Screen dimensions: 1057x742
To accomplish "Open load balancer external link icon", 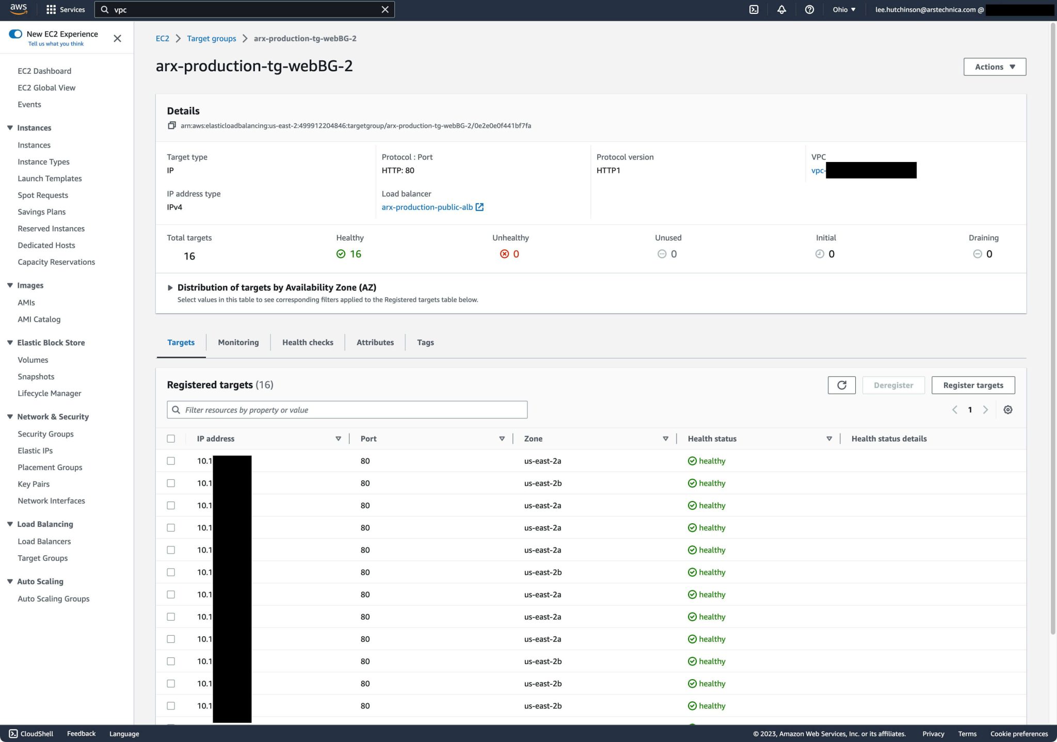I will [x=479, y=207].
